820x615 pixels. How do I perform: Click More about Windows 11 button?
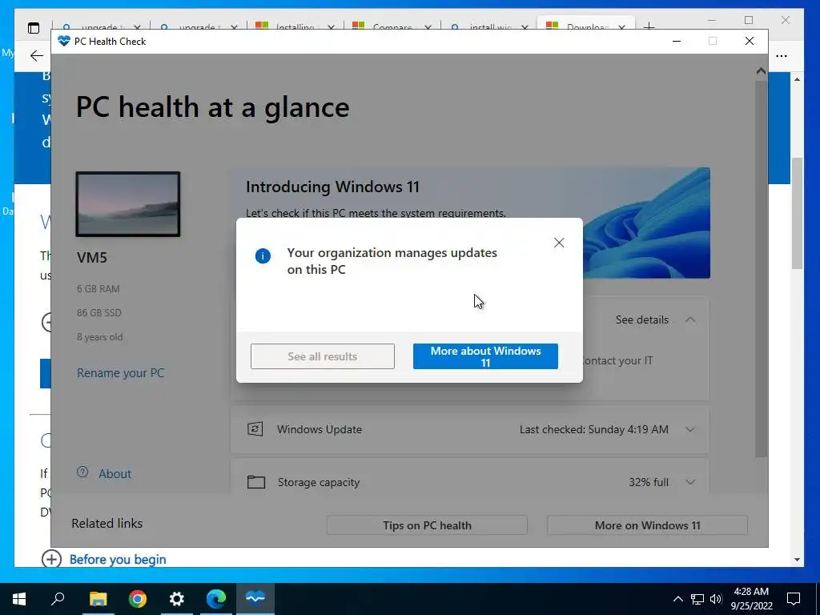point(485,356)
